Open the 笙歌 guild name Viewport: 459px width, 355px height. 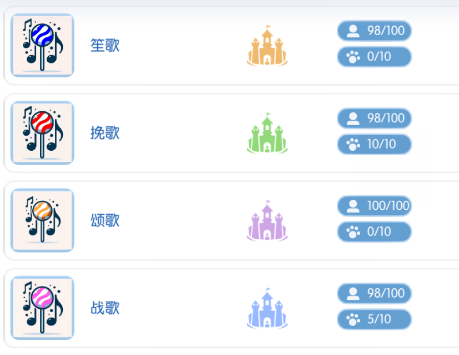tap(105, 46)
